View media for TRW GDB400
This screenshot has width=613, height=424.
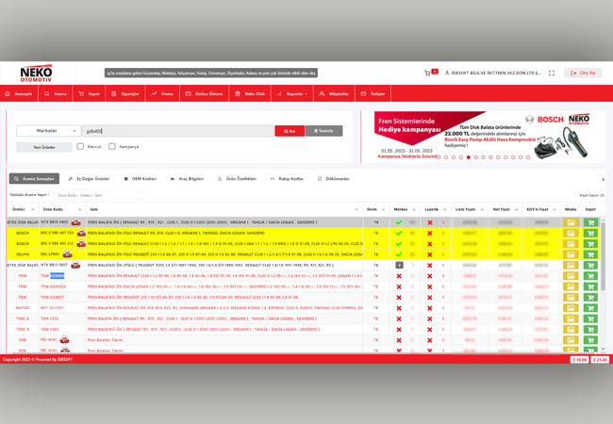571,276
